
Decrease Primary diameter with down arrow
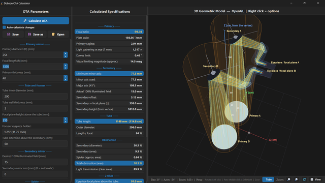pos(66,56)
